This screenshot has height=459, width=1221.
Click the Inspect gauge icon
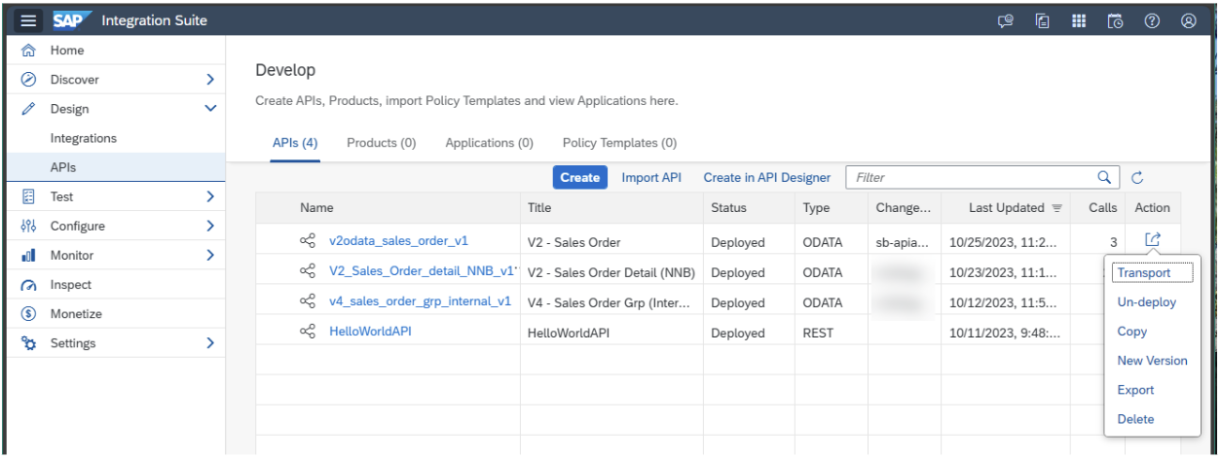[x=28, y=285]
